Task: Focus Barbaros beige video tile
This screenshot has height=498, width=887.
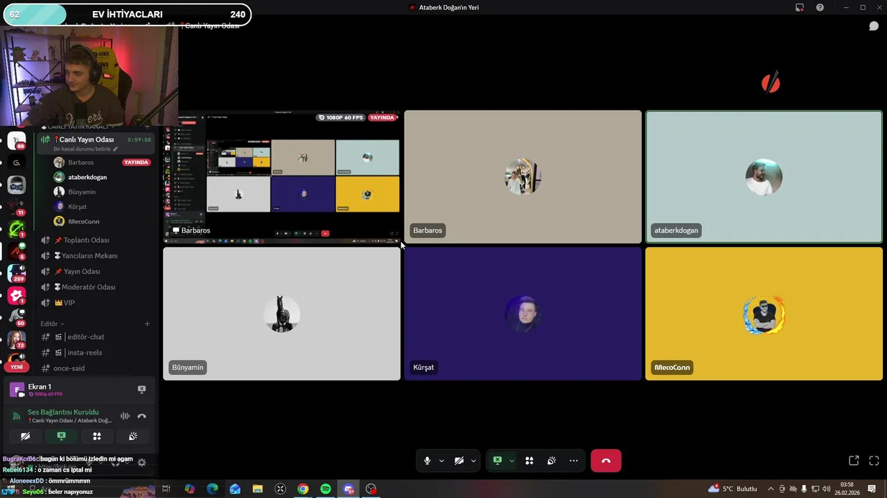Action: [522, 176]
